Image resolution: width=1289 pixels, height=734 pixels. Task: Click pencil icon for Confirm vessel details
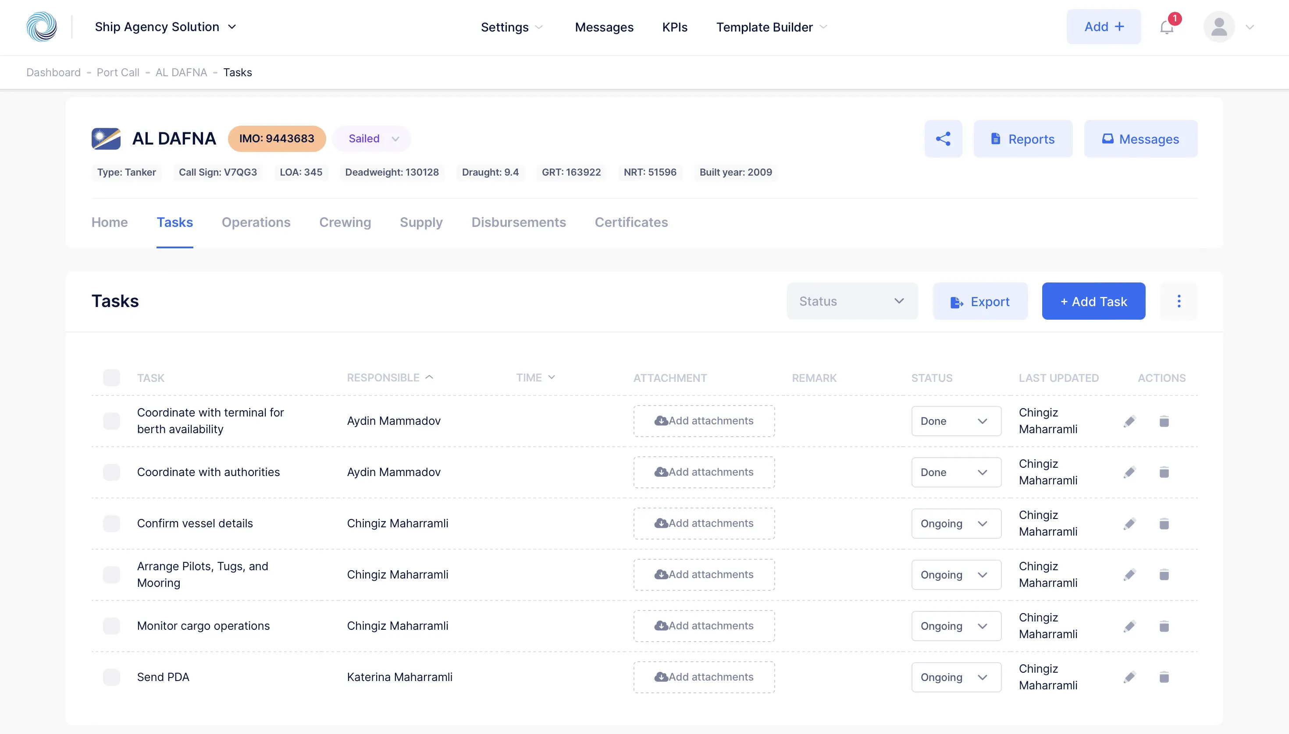pyautogui.click(x=1129, y=524)
